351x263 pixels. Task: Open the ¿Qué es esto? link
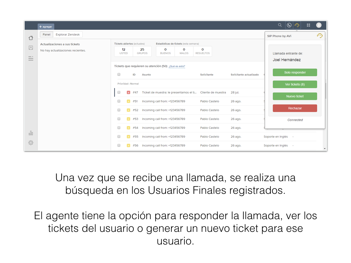pyautogui.click(x=177, y=66)
